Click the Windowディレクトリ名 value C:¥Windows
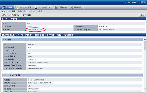This screenshot has width=147, height=93. click(32, 65)
